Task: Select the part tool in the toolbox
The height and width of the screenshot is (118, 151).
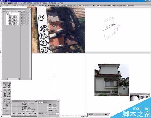Action: coord(9,86)
